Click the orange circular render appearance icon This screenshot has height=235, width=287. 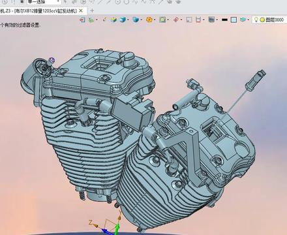[x=149, y=20]
